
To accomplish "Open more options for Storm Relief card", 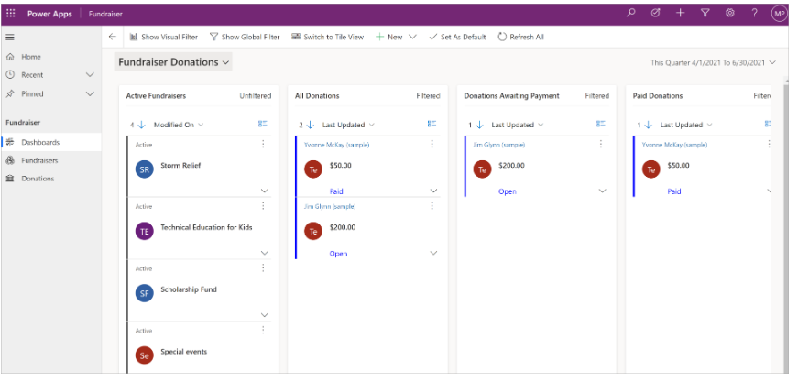I will pyautogui.click(x=263, y=145).
